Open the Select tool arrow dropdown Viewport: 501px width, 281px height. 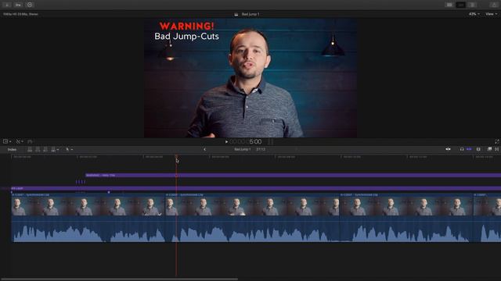(69, 149)
